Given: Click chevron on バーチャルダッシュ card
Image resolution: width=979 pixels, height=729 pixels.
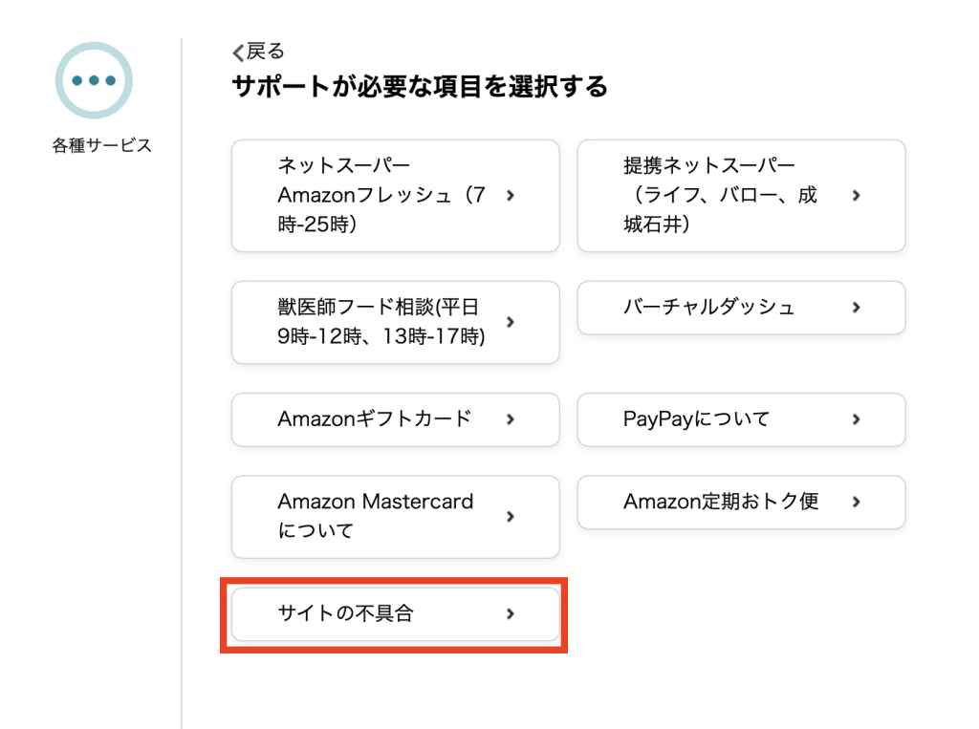Looking at the screenshot, I should pos(856,307).
